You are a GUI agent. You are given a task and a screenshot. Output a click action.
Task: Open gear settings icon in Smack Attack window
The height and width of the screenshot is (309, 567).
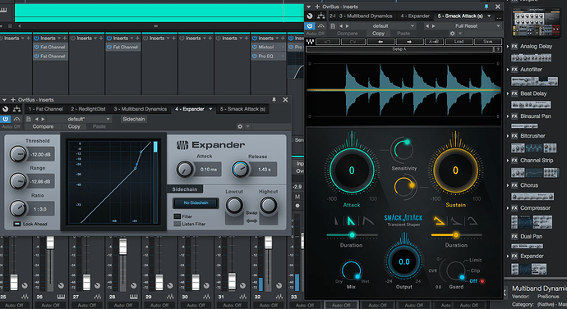pyautogui.click(x=452, y=34)
